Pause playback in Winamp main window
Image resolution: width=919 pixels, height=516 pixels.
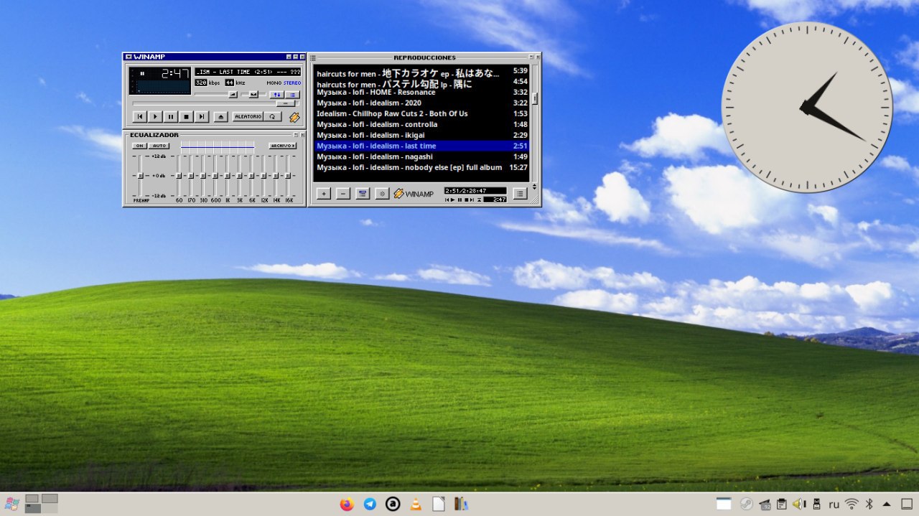171,116
